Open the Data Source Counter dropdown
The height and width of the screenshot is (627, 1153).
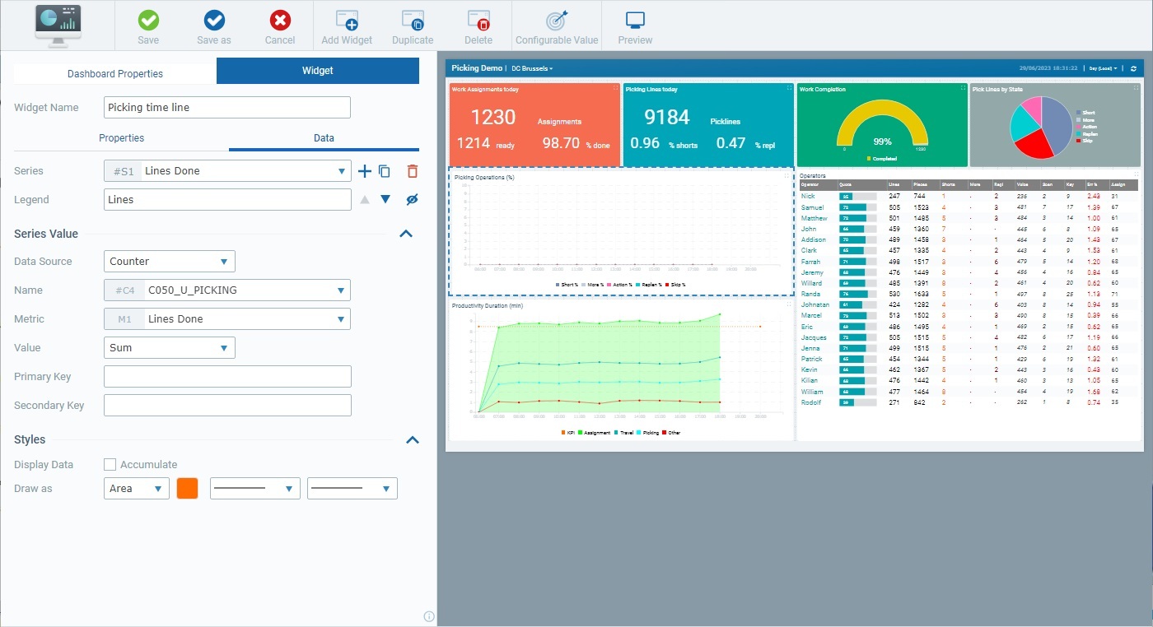click(x=169, y=261)
